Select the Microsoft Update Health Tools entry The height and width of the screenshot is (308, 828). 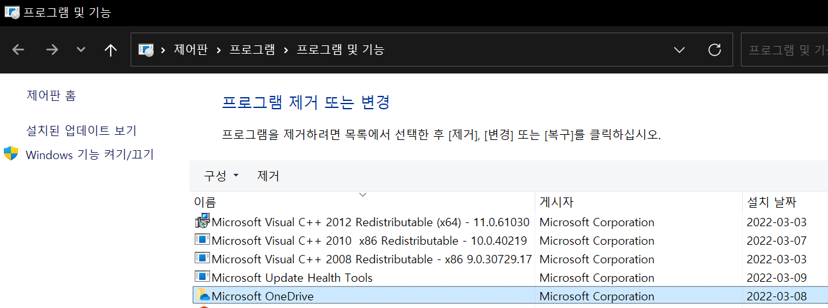(510, 278)
